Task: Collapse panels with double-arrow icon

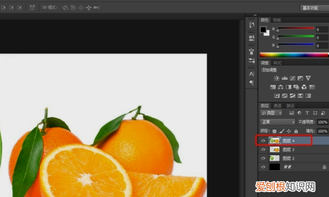Action: point(255,15)
